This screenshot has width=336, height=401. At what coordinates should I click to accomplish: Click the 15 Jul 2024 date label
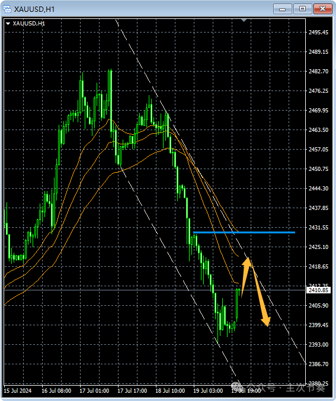[x=18, y=391]
